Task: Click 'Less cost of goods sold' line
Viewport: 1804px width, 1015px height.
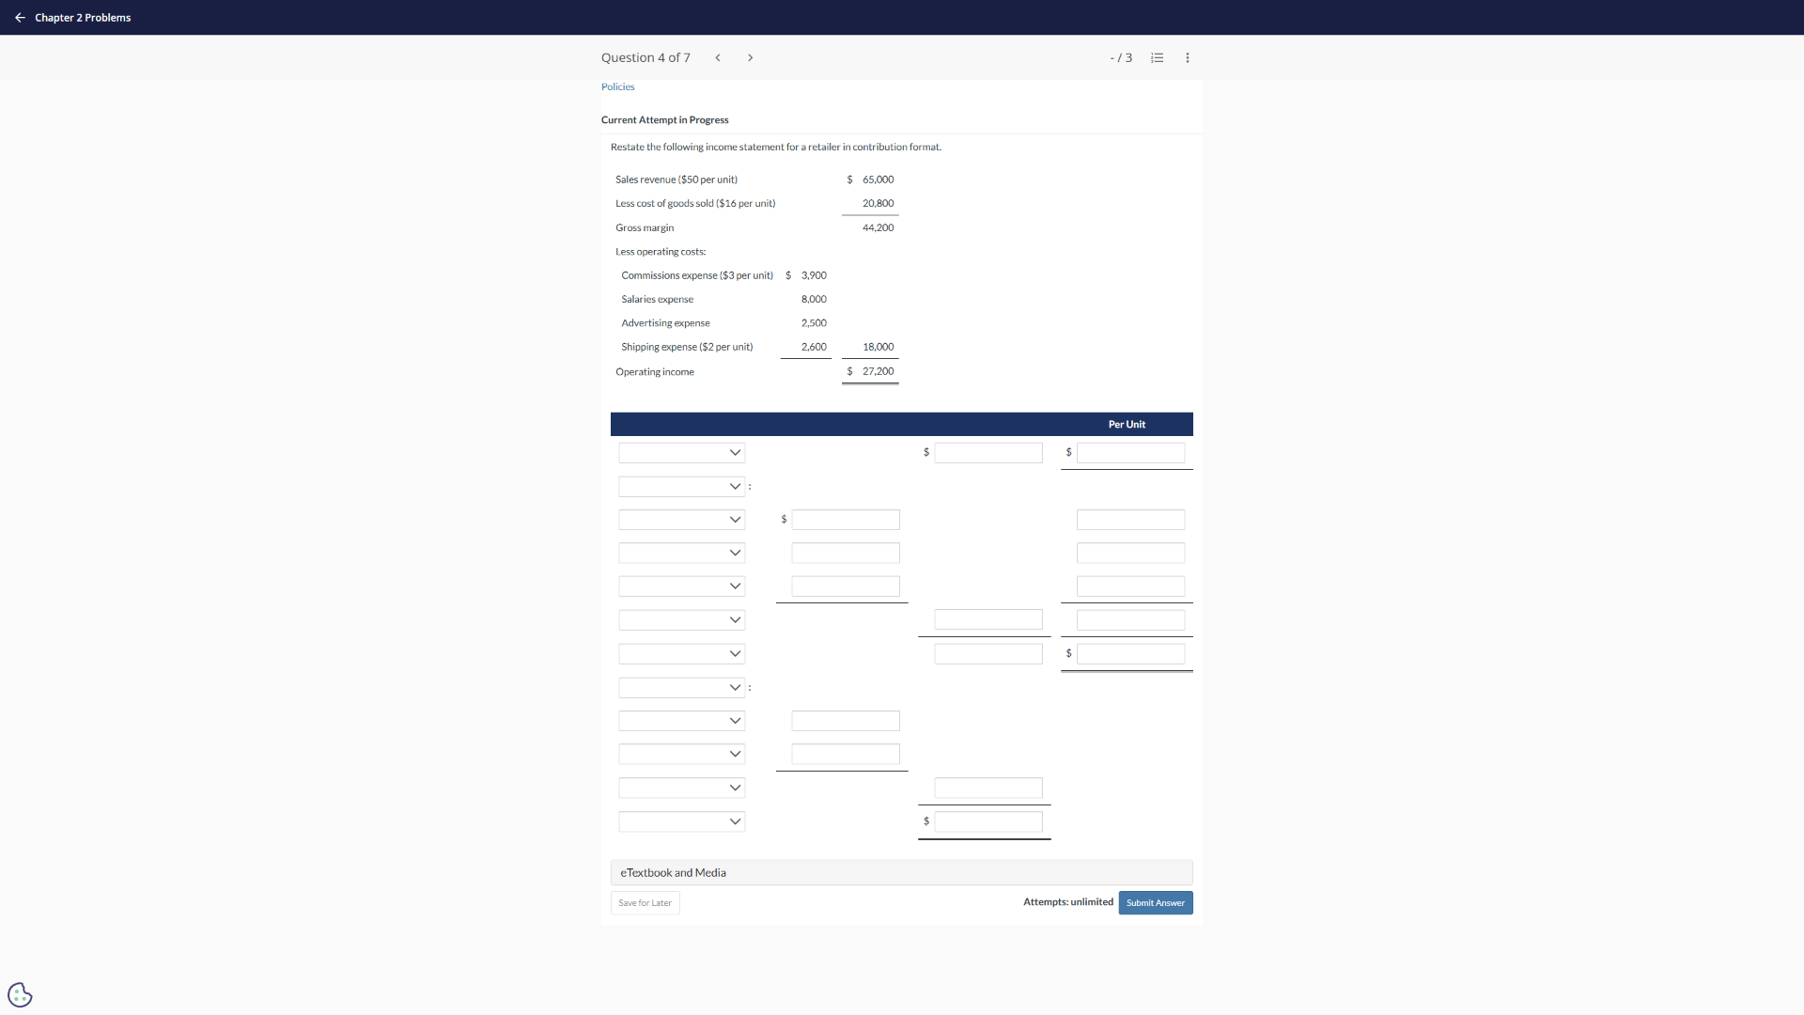Action: pos(695,204)
